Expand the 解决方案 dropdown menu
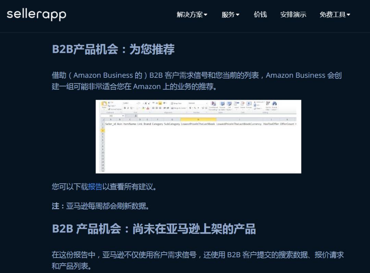The height and width of the screenshot is (273, 370). click(192, 15)
